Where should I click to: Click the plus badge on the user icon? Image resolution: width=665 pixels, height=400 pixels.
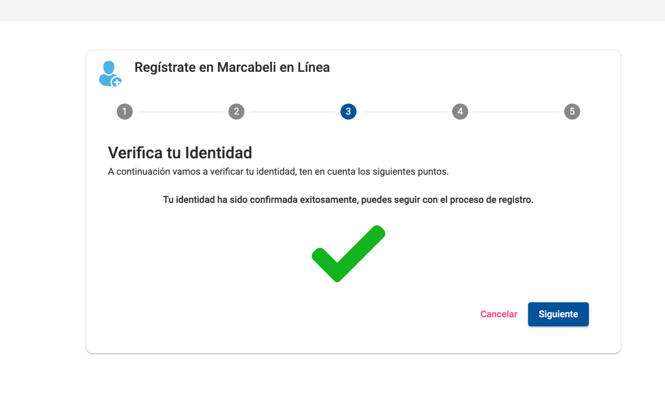point(117,82)
